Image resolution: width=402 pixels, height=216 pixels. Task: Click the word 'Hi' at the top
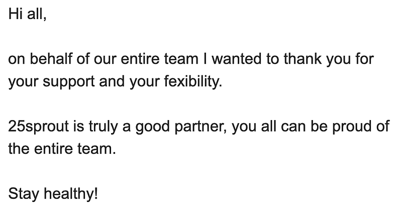click(x=15, y=14)
